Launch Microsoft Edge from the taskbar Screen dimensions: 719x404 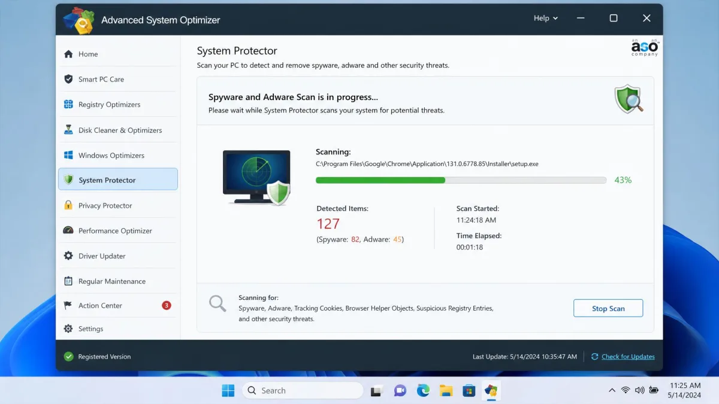(x=423, y=391)
